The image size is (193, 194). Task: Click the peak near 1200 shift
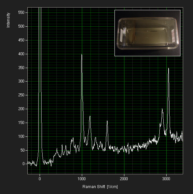click(x=90, y=117)
